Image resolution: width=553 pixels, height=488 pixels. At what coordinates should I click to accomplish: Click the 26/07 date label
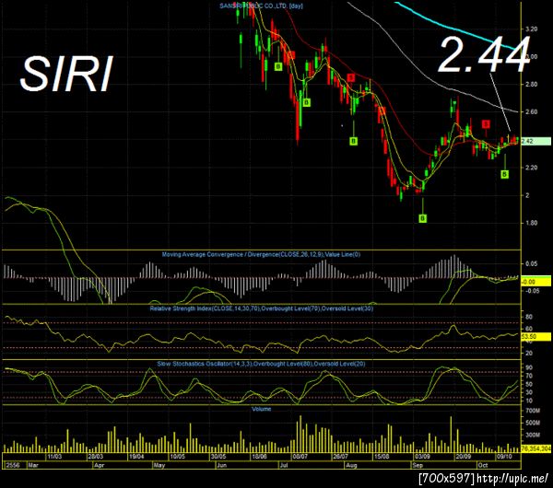click(341, 457)
